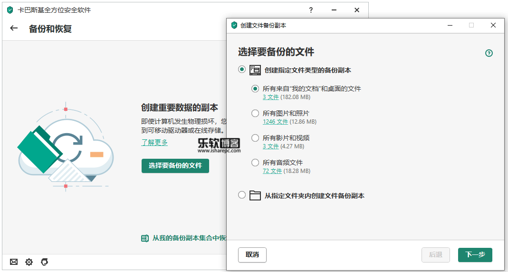Choose 从指定文件夹内创建文件备份副本 radio button
Screen dimensions: 508x272
click(x=242, y=195)
